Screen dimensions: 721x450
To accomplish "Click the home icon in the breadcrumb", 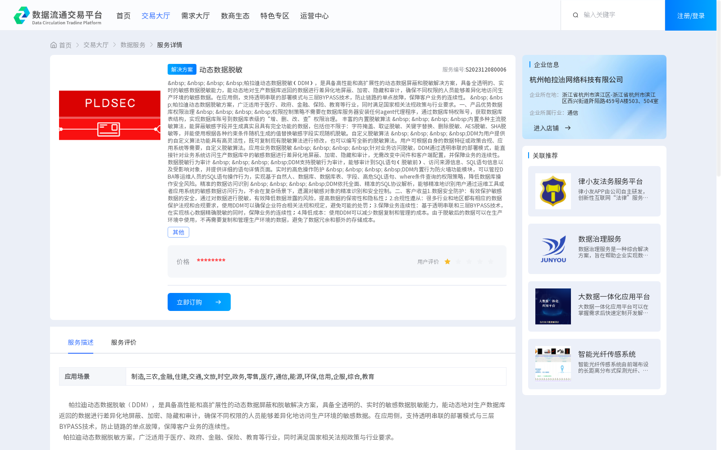I will coord(54,45).
